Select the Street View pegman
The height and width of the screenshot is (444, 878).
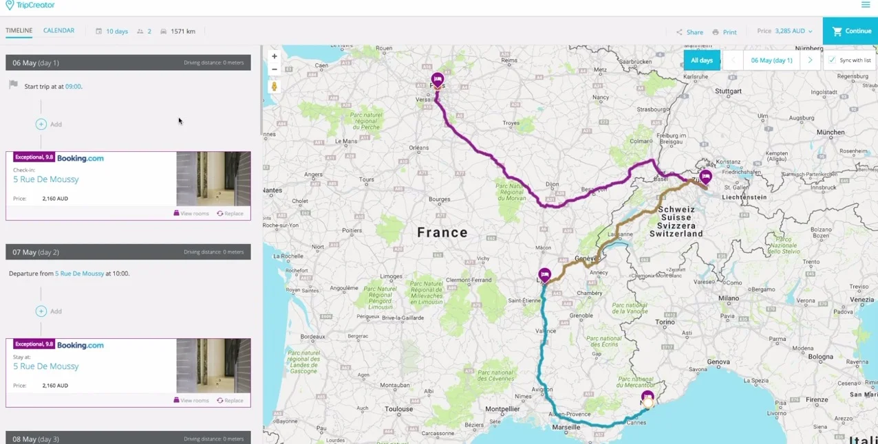pos(275,87)
